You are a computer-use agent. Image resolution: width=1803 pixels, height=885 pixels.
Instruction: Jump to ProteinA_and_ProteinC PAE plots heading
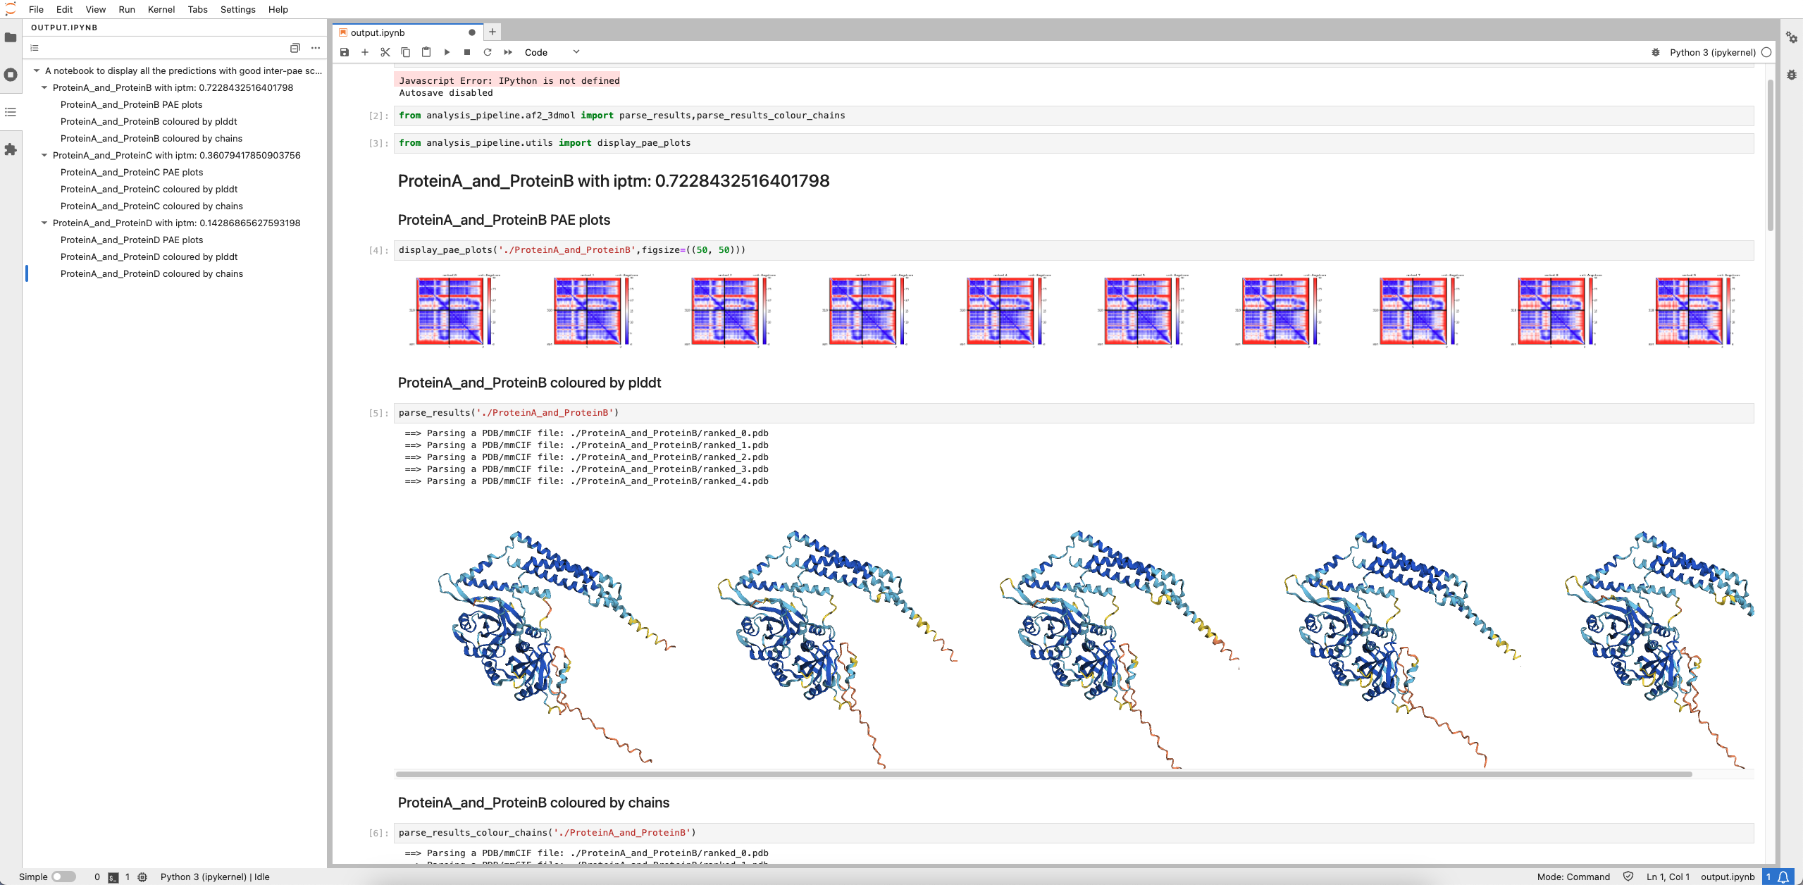point(132,172)
